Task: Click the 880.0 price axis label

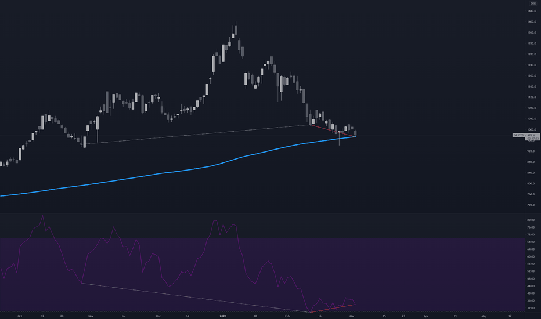Action: coord(531,162)
